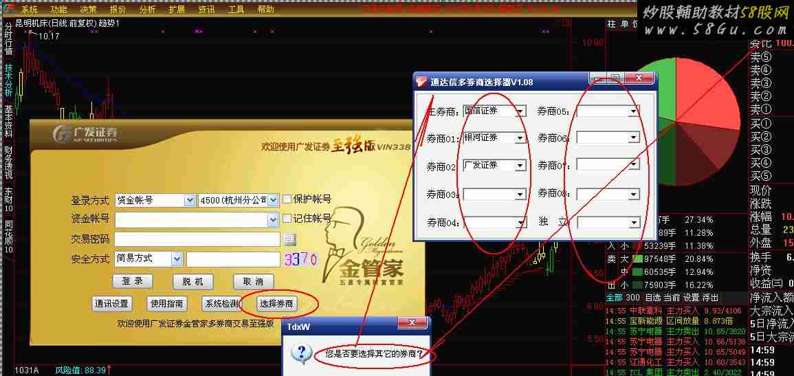794x376 pixels.
Task: Click the 取消 button
Action: [253, 281]
